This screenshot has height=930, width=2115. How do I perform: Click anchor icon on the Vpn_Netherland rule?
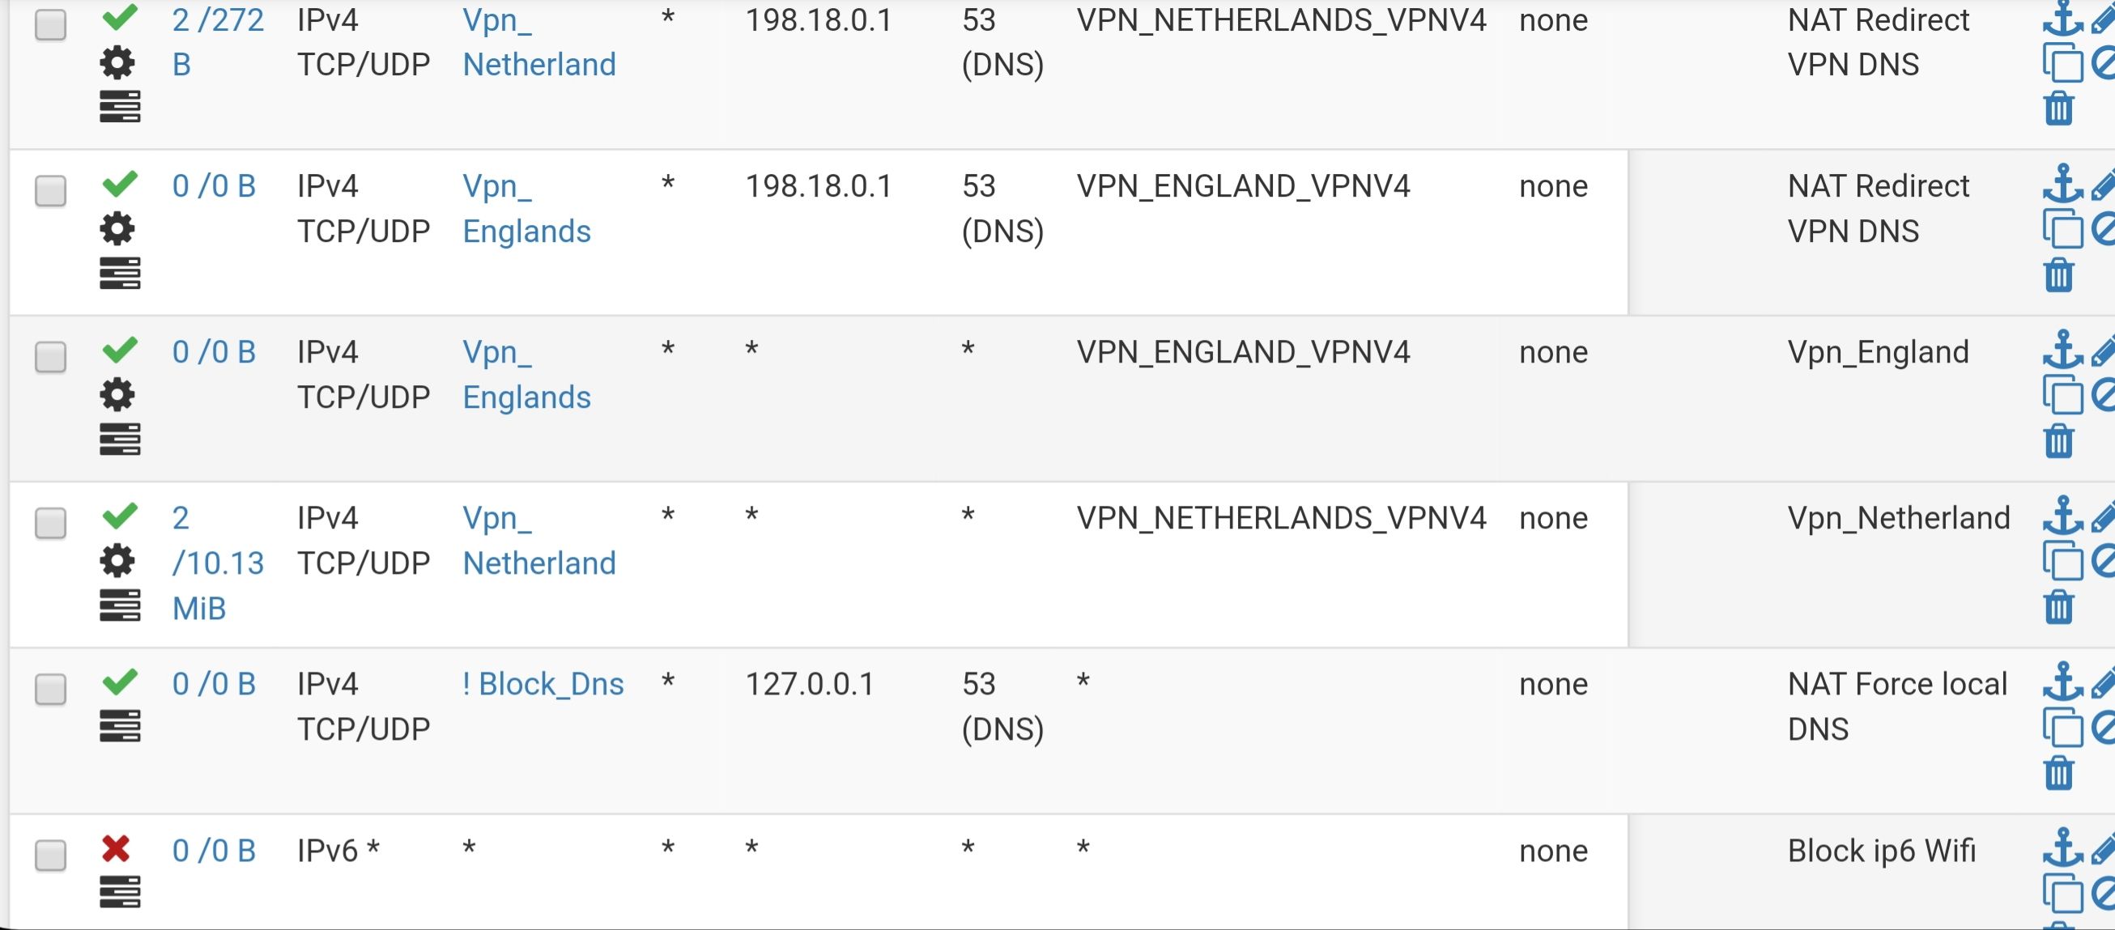(x=2062, y=516)
